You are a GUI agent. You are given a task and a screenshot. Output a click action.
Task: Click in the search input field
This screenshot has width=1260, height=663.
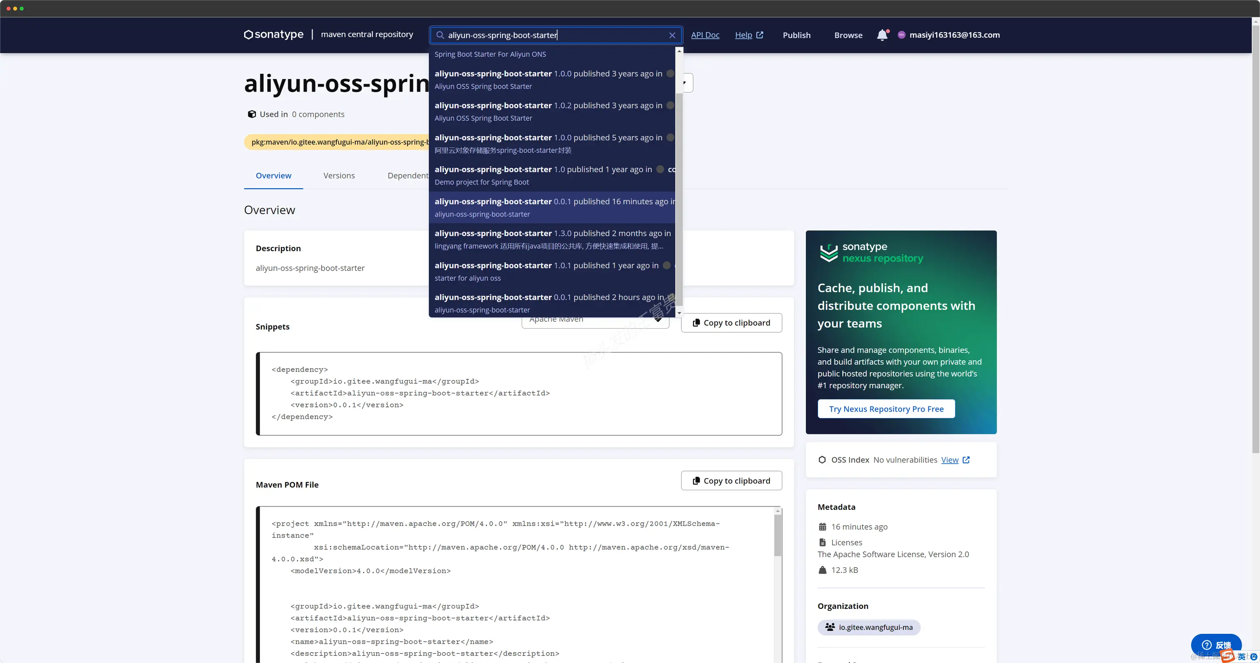pyautogui.click(x=553, y=35)
